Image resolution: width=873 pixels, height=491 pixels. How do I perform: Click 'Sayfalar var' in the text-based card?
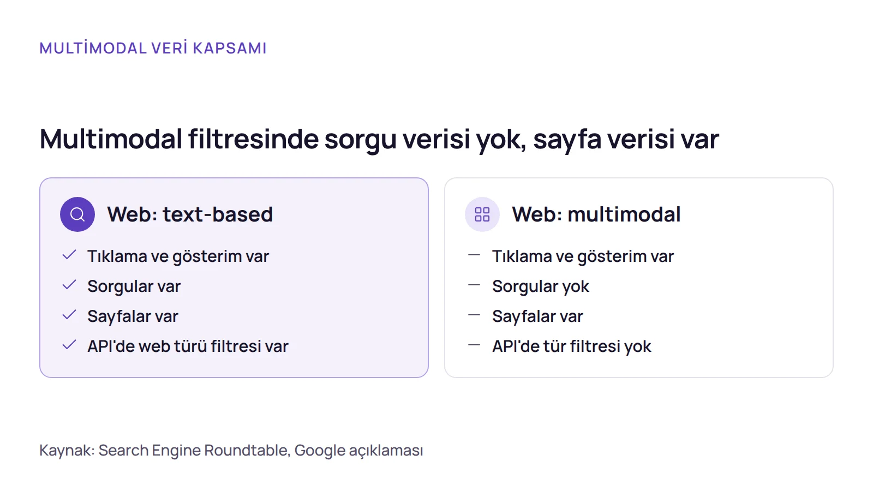(133, 316)
